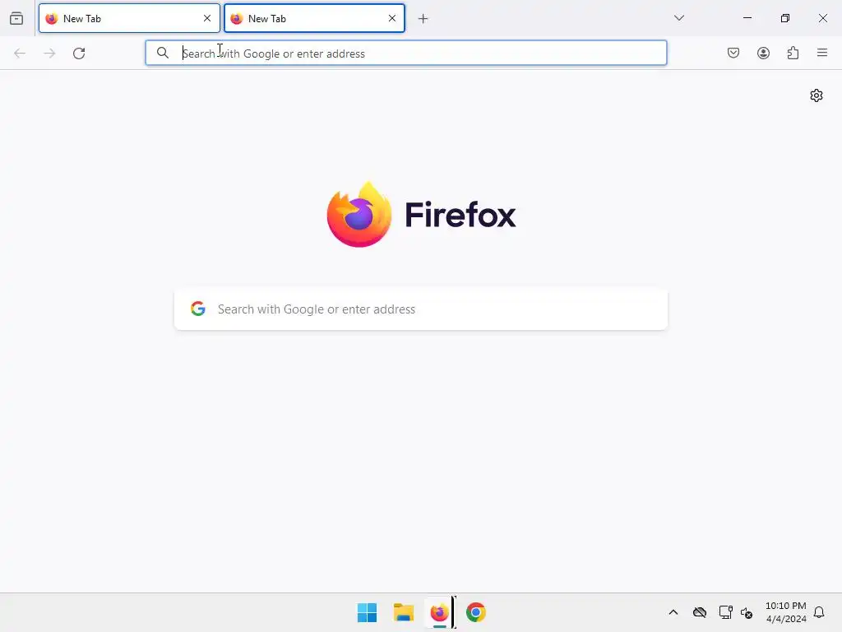Open the Windows Start menu
842x632 pixels.
(368, 612)
